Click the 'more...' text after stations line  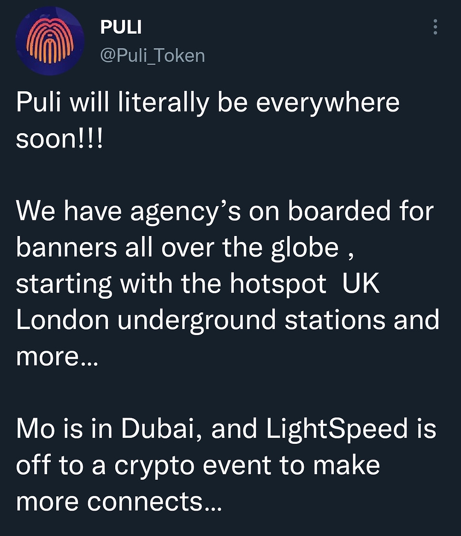57,358
